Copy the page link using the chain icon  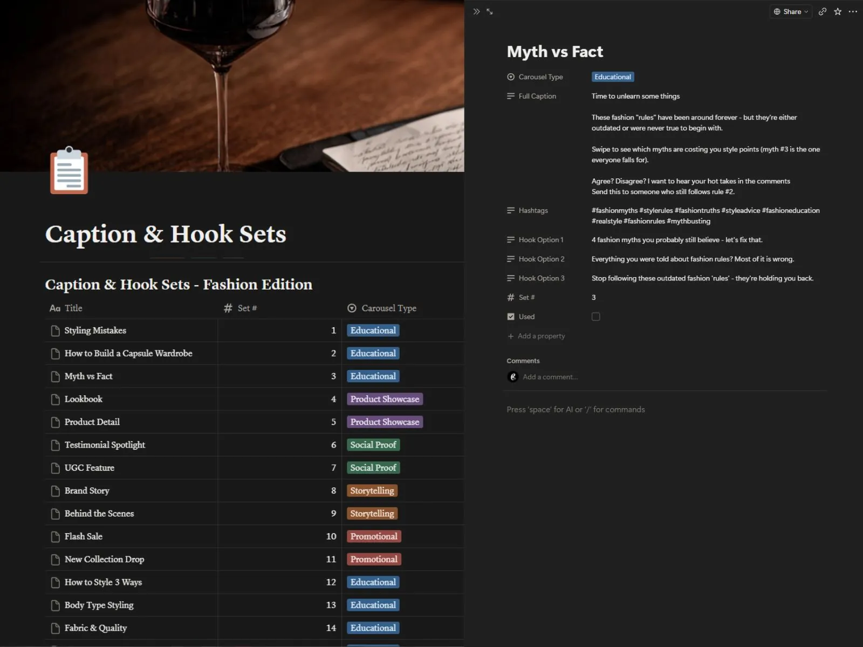(822, 11)
